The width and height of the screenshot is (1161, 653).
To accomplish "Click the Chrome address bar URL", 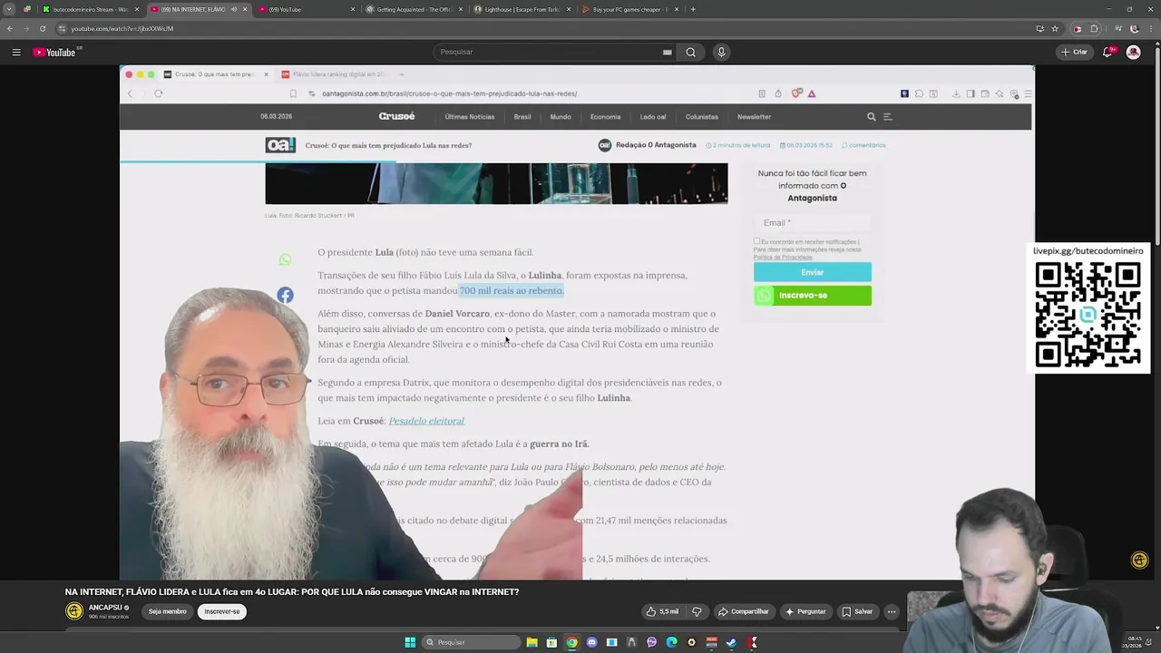I will click(x=122, y=28).
